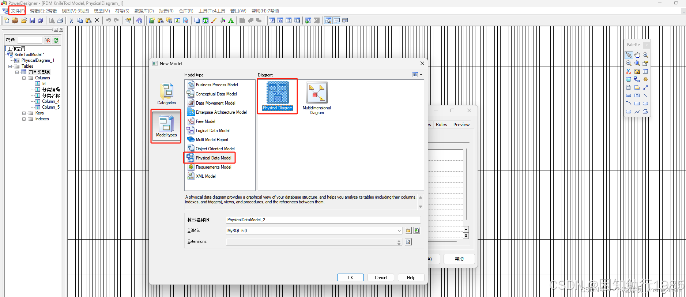Click the Extensions field stepper arrows
Viewport: 686px width, 297px height.
(399, 242)
